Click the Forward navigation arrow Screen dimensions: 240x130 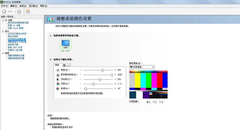click(x=19, y=11)
